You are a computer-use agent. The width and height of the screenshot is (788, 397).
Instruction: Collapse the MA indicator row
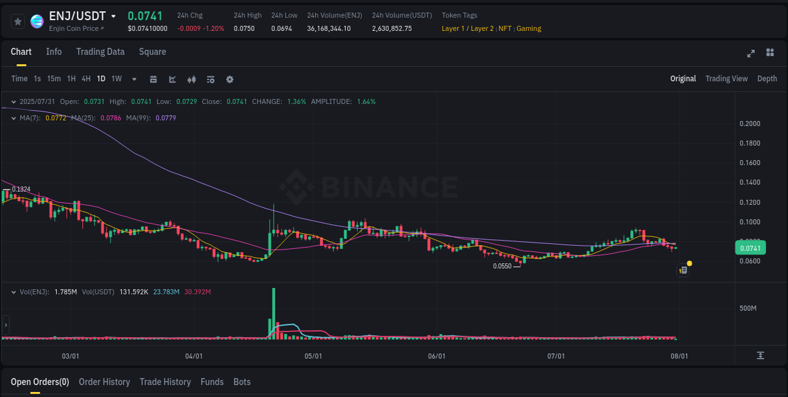click(13, 117)
